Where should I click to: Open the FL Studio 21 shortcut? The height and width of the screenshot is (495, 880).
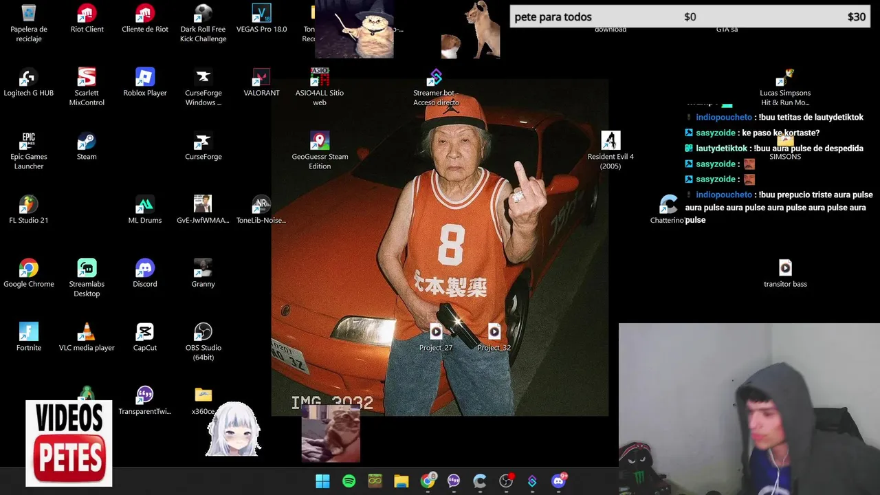(29, 210)
